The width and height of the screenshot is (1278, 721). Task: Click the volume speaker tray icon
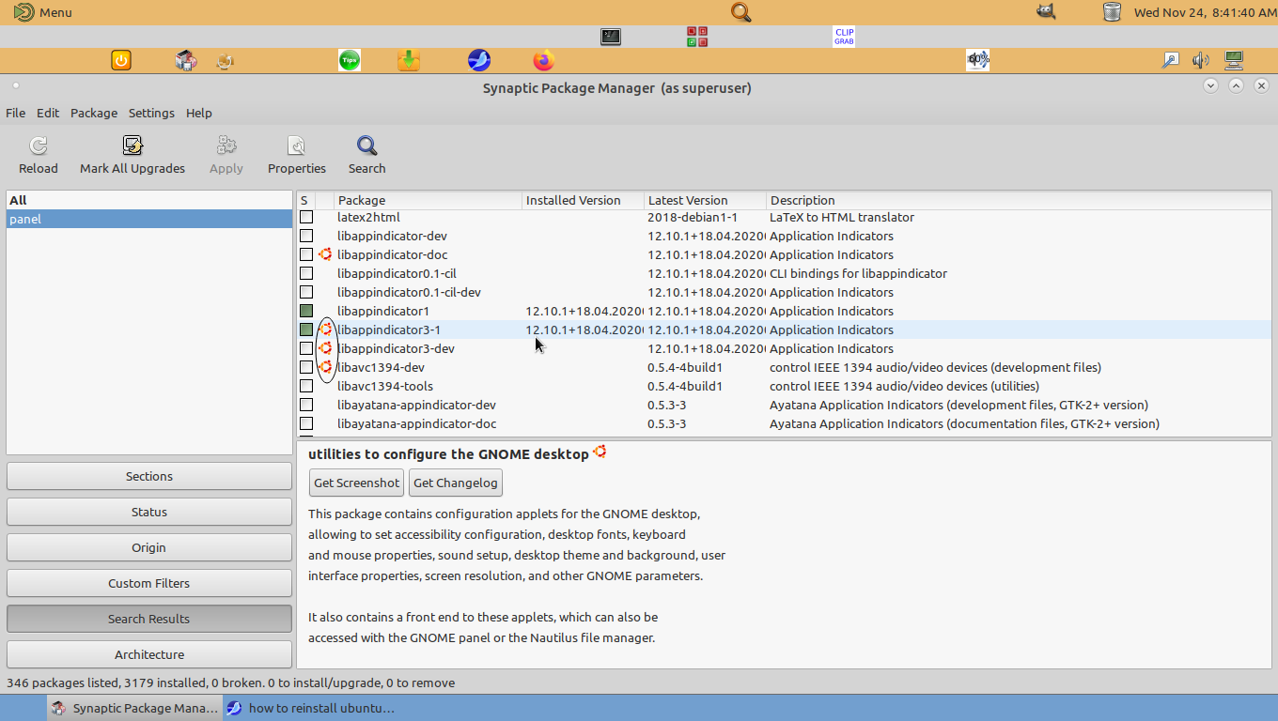1200,61
